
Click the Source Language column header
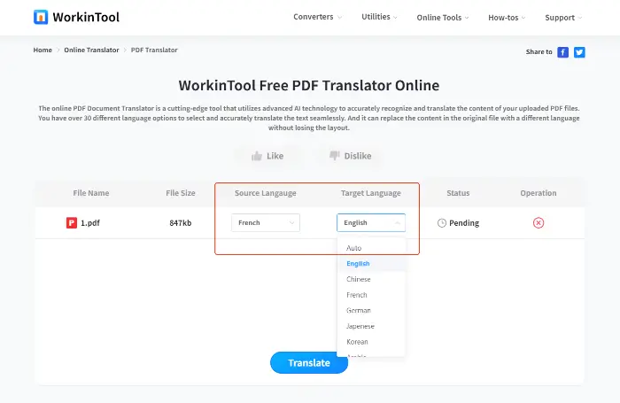tap(266, 193)
